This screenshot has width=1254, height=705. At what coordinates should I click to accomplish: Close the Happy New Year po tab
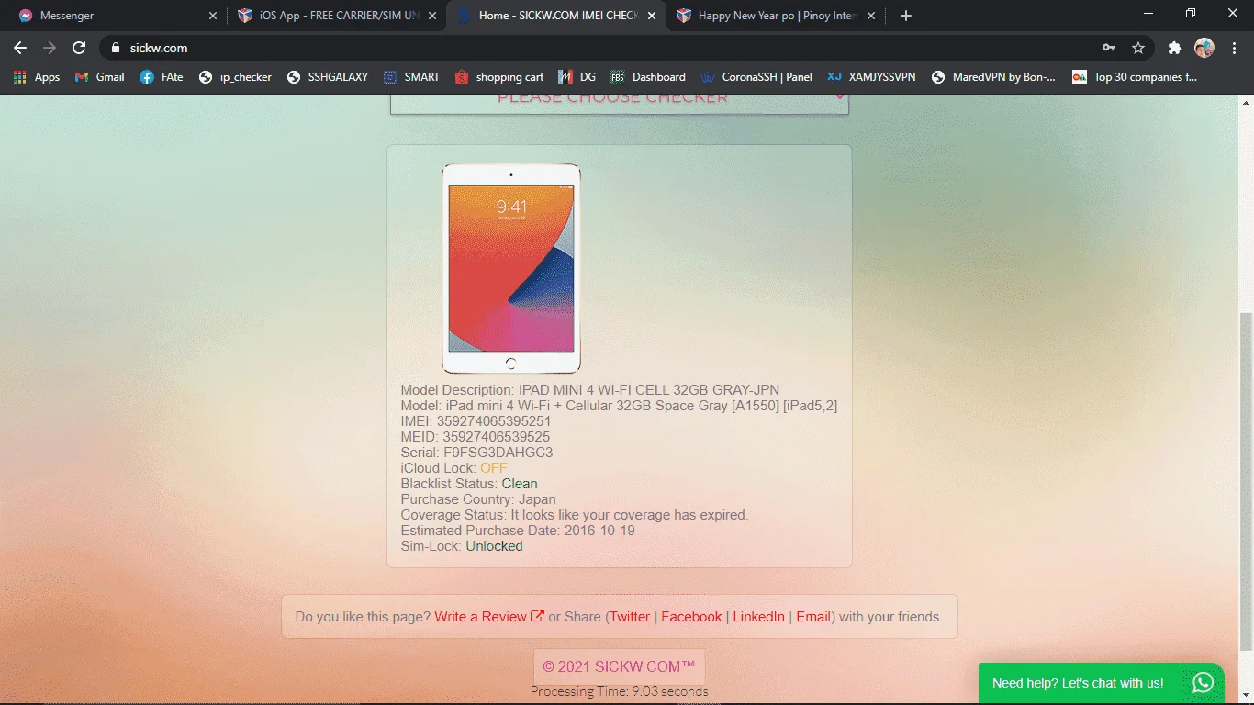click(x=871, y=16)
